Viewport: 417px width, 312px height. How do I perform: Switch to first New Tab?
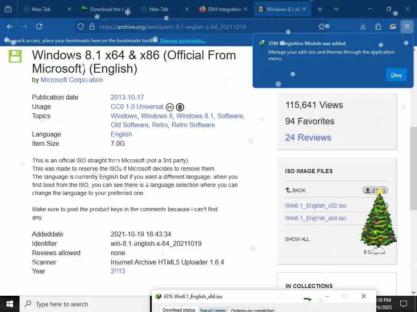pyautogui.click(x=41, y=9)
